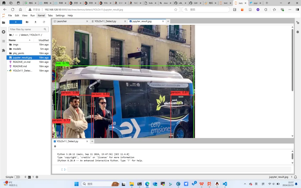Open the property inspector gears icon

tap(298, 23)
